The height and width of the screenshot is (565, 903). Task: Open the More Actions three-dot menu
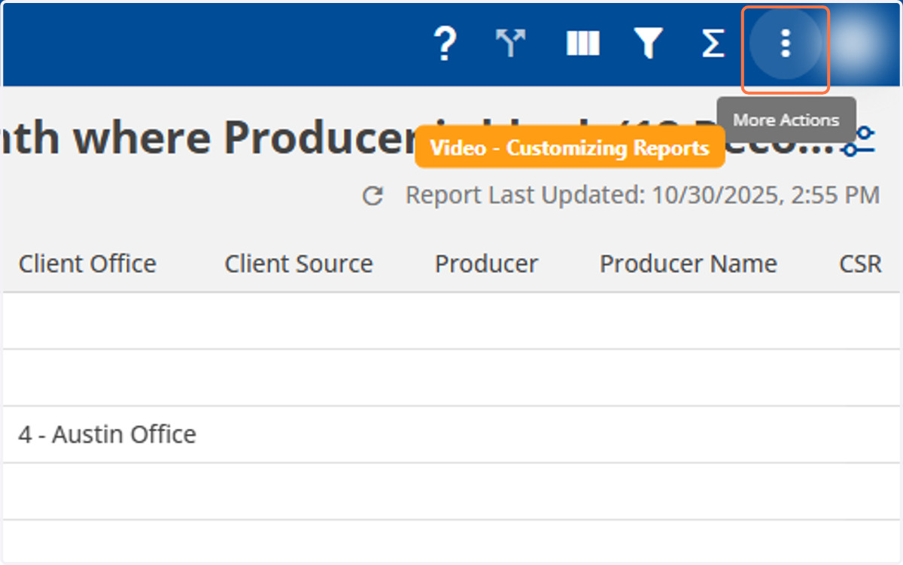pyautogui.click(x=786, y=44)
